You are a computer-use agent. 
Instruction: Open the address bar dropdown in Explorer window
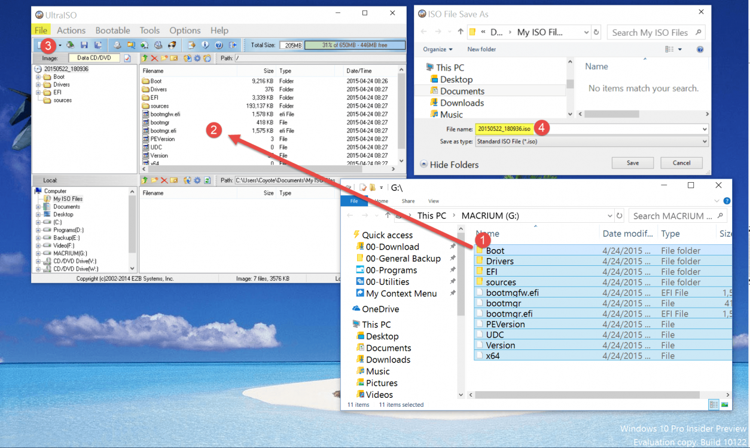pyautogui.click(x=610, y=216)
